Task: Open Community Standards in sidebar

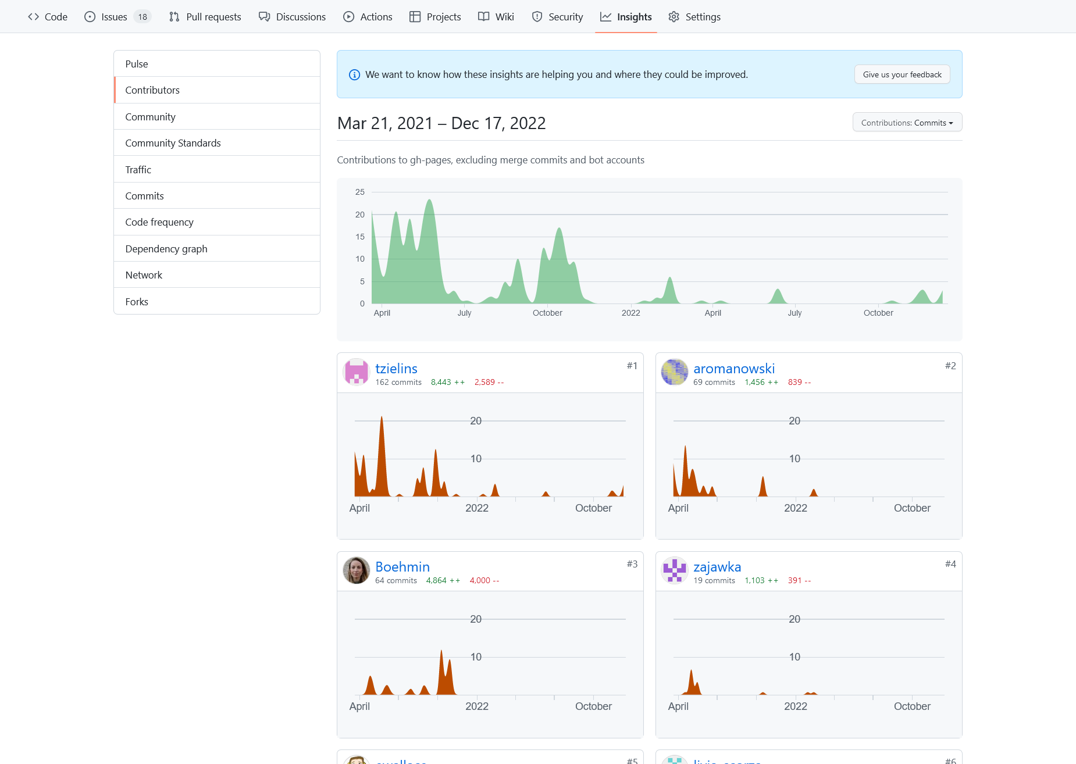Action: [x=217, y=143]
